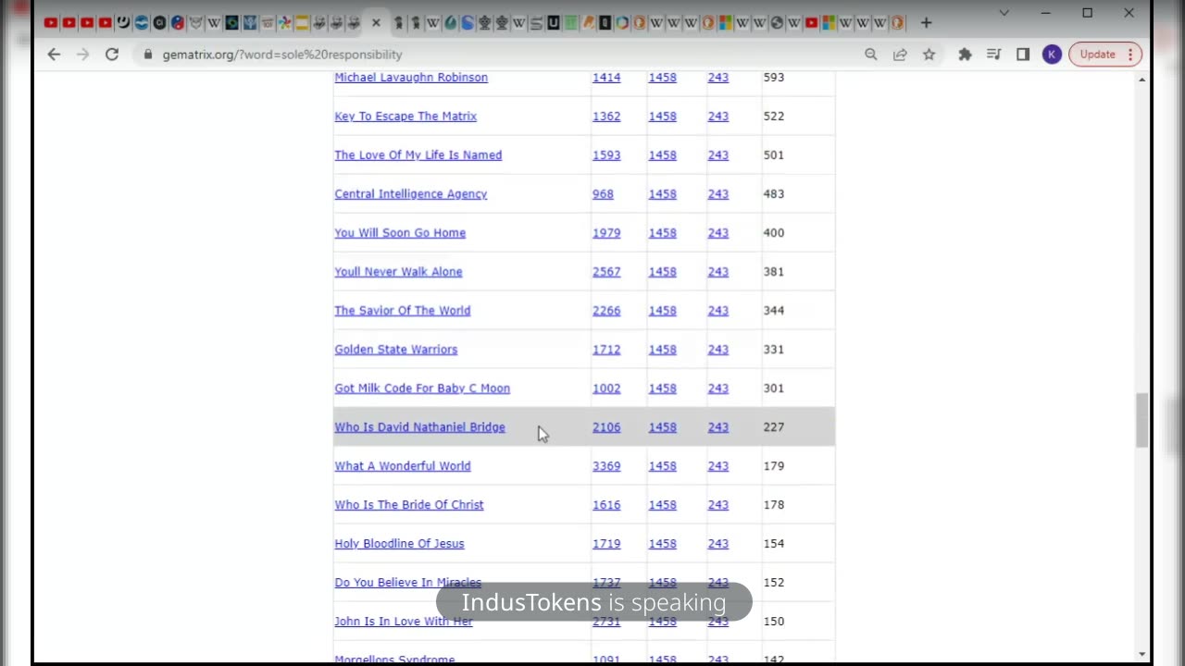Viewport: 1185px width, 666px height.
Task: Open The Savior Of The World link
Action: pos(402,311)
